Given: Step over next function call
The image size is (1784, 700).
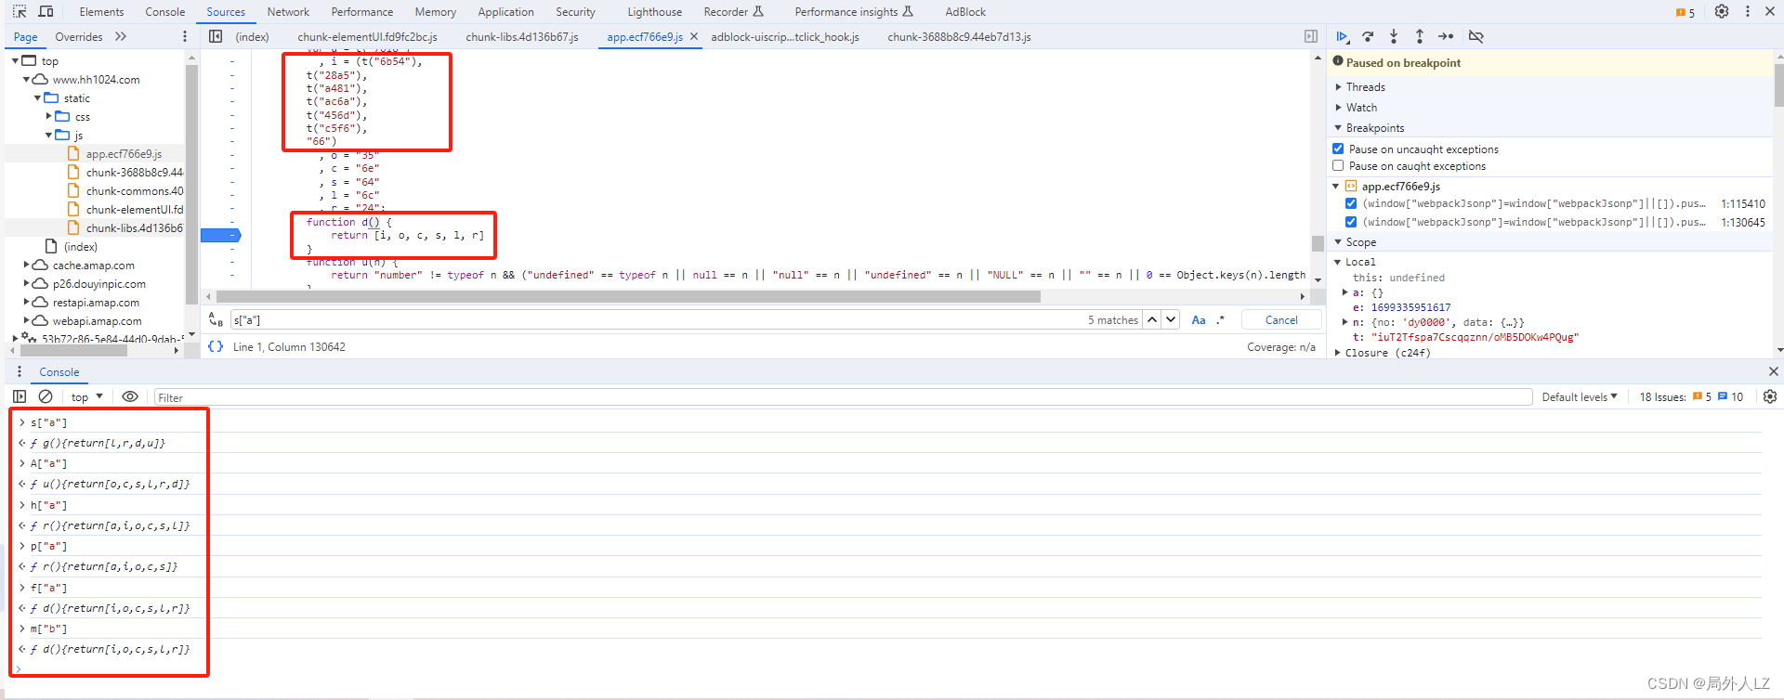Looking at the screenshot, I should tap(1368, 36).
